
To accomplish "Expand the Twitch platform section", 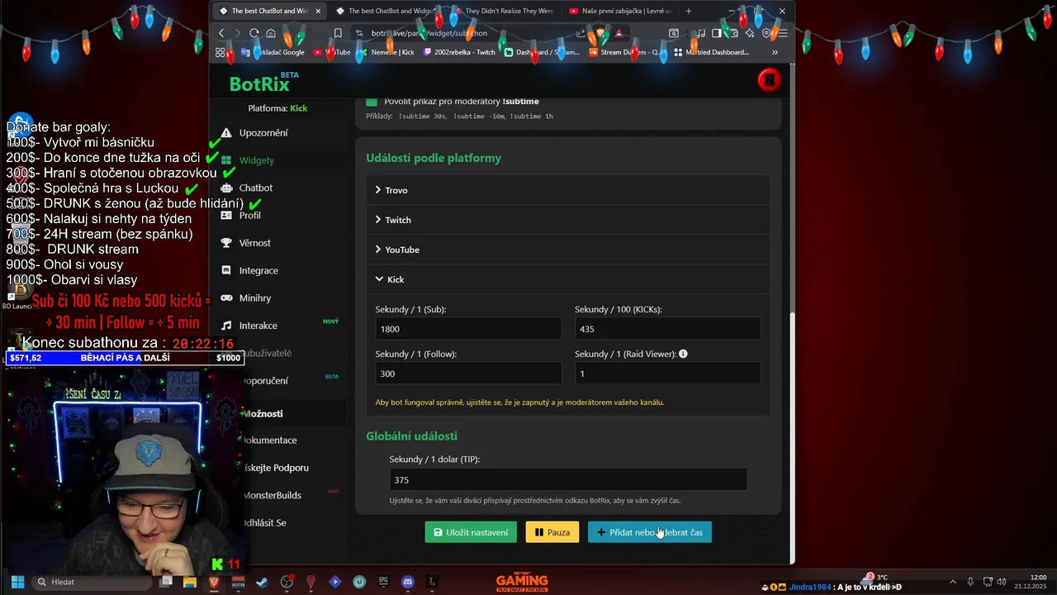I will tap(568, 220).
